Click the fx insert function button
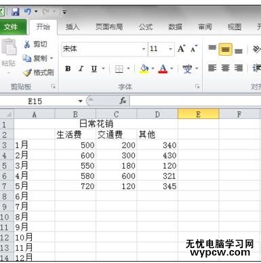Screen dimensions: 261x263 pos(123,101)
